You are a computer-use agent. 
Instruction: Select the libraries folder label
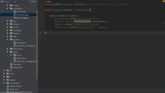[16, 33]
